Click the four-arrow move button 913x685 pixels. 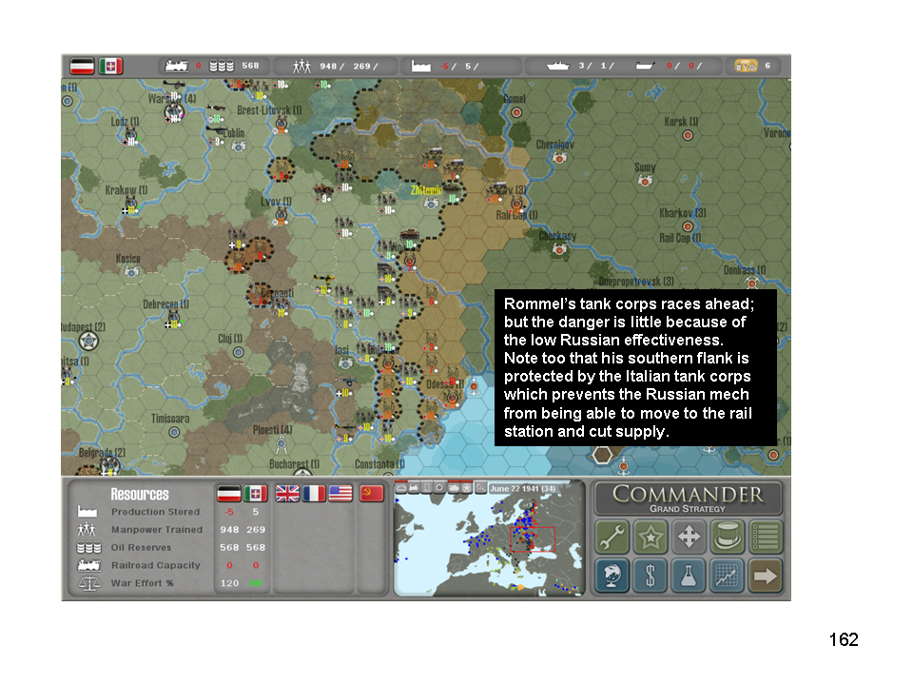pos(690,538)
